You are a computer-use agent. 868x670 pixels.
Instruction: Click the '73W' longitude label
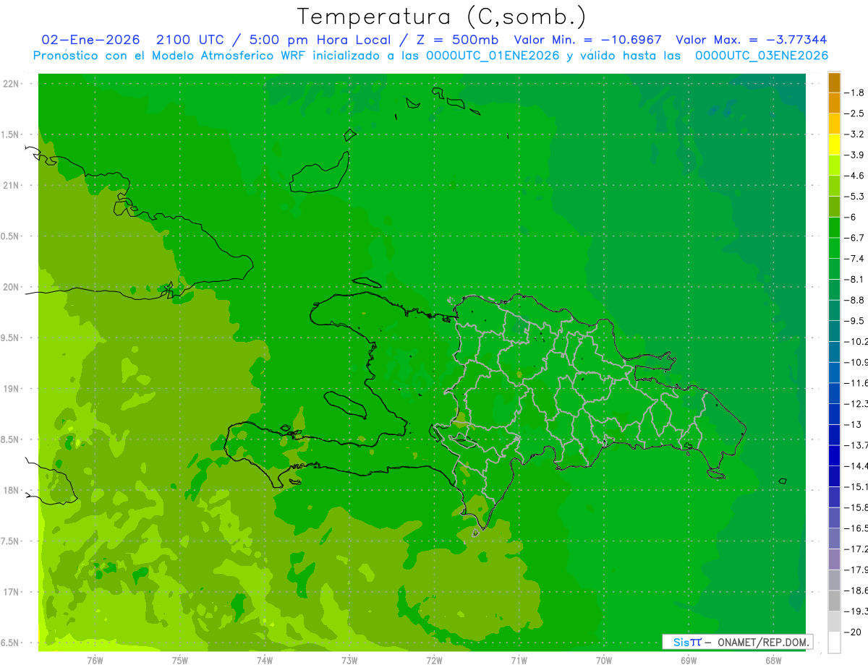[x=349, y=660]
